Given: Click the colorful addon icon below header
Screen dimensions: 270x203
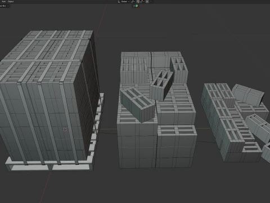Looking at the screenshot, I should tap(137, 6).
